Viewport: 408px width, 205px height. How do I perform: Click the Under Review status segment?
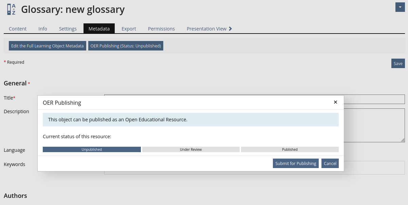[x=191, y=149]
